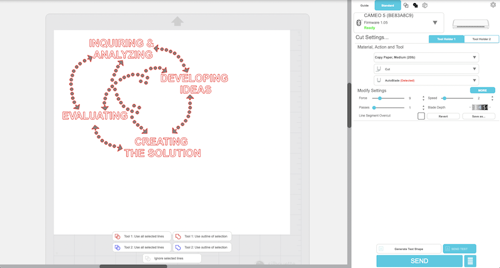Expand the AutoBlade tool dropdown

[x=426, y=80]
